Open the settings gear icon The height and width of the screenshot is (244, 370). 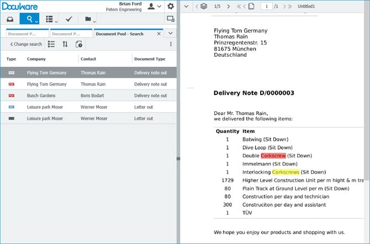click(171, 6)
